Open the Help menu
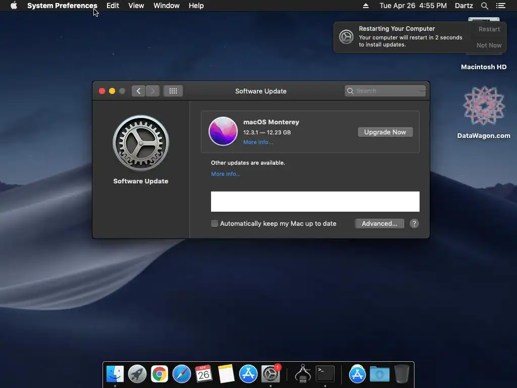Image resolution: width=517 pixels, height=388 pixels. (x=196, y=6)
